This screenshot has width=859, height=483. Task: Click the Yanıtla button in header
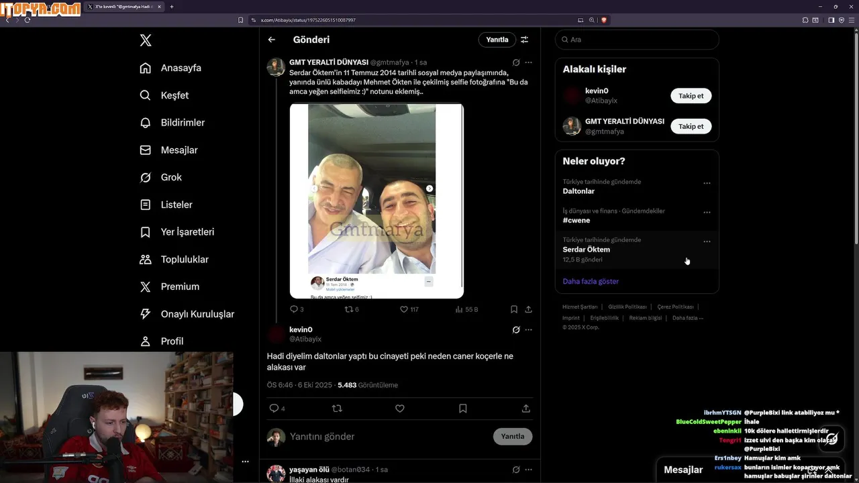pyautogui.click(x=497, y=40)
